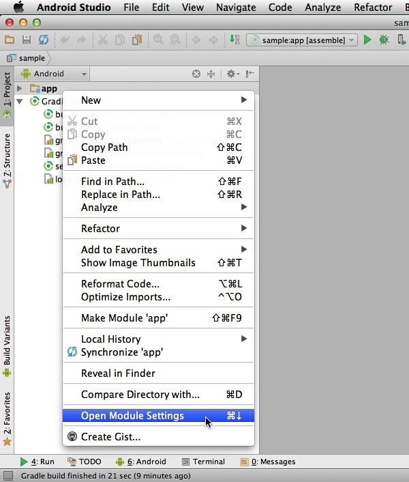
Task: Expand the app module node
Action: coord(19,89)
